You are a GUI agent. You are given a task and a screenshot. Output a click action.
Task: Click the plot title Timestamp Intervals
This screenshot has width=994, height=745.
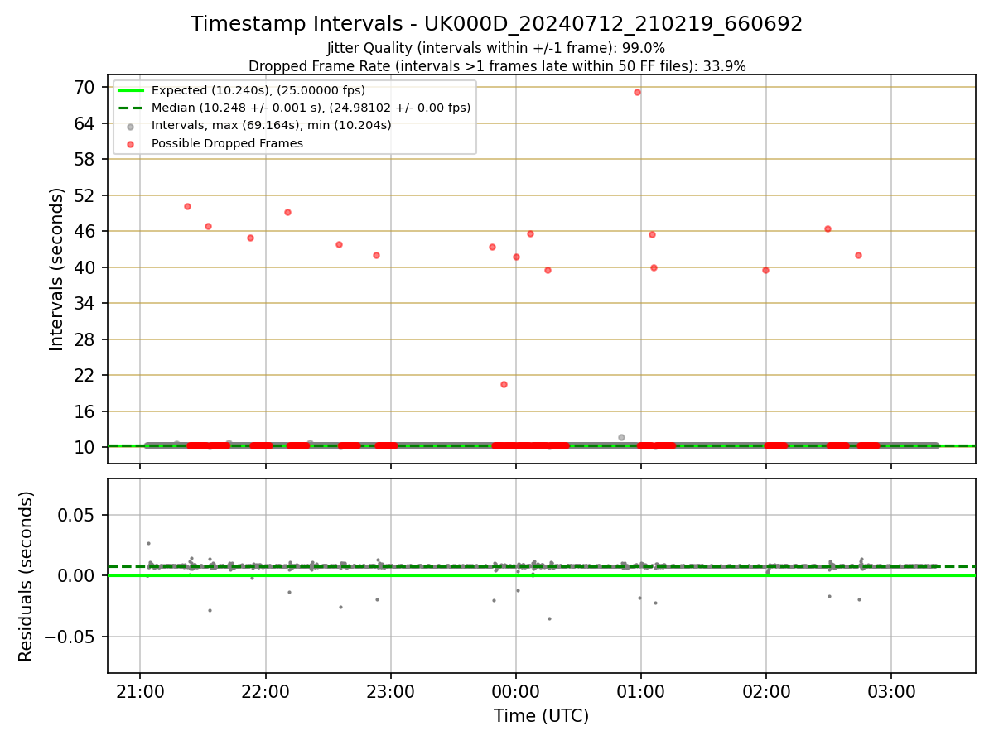(497, 24)
